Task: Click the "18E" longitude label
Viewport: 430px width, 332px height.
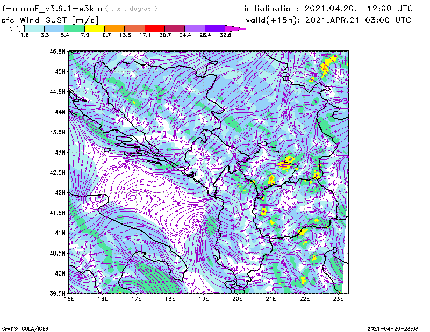Action: point(170,299)
